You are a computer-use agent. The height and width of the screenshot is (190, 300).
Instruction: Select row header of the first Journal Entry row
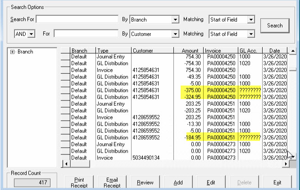tap(65, 57)
